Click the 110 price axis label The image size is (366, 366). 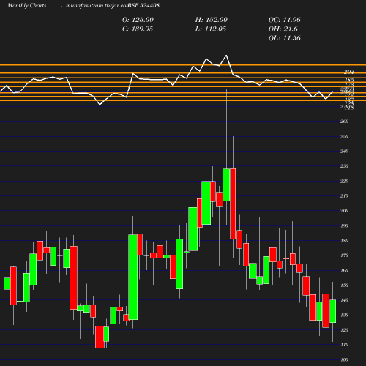344,345
